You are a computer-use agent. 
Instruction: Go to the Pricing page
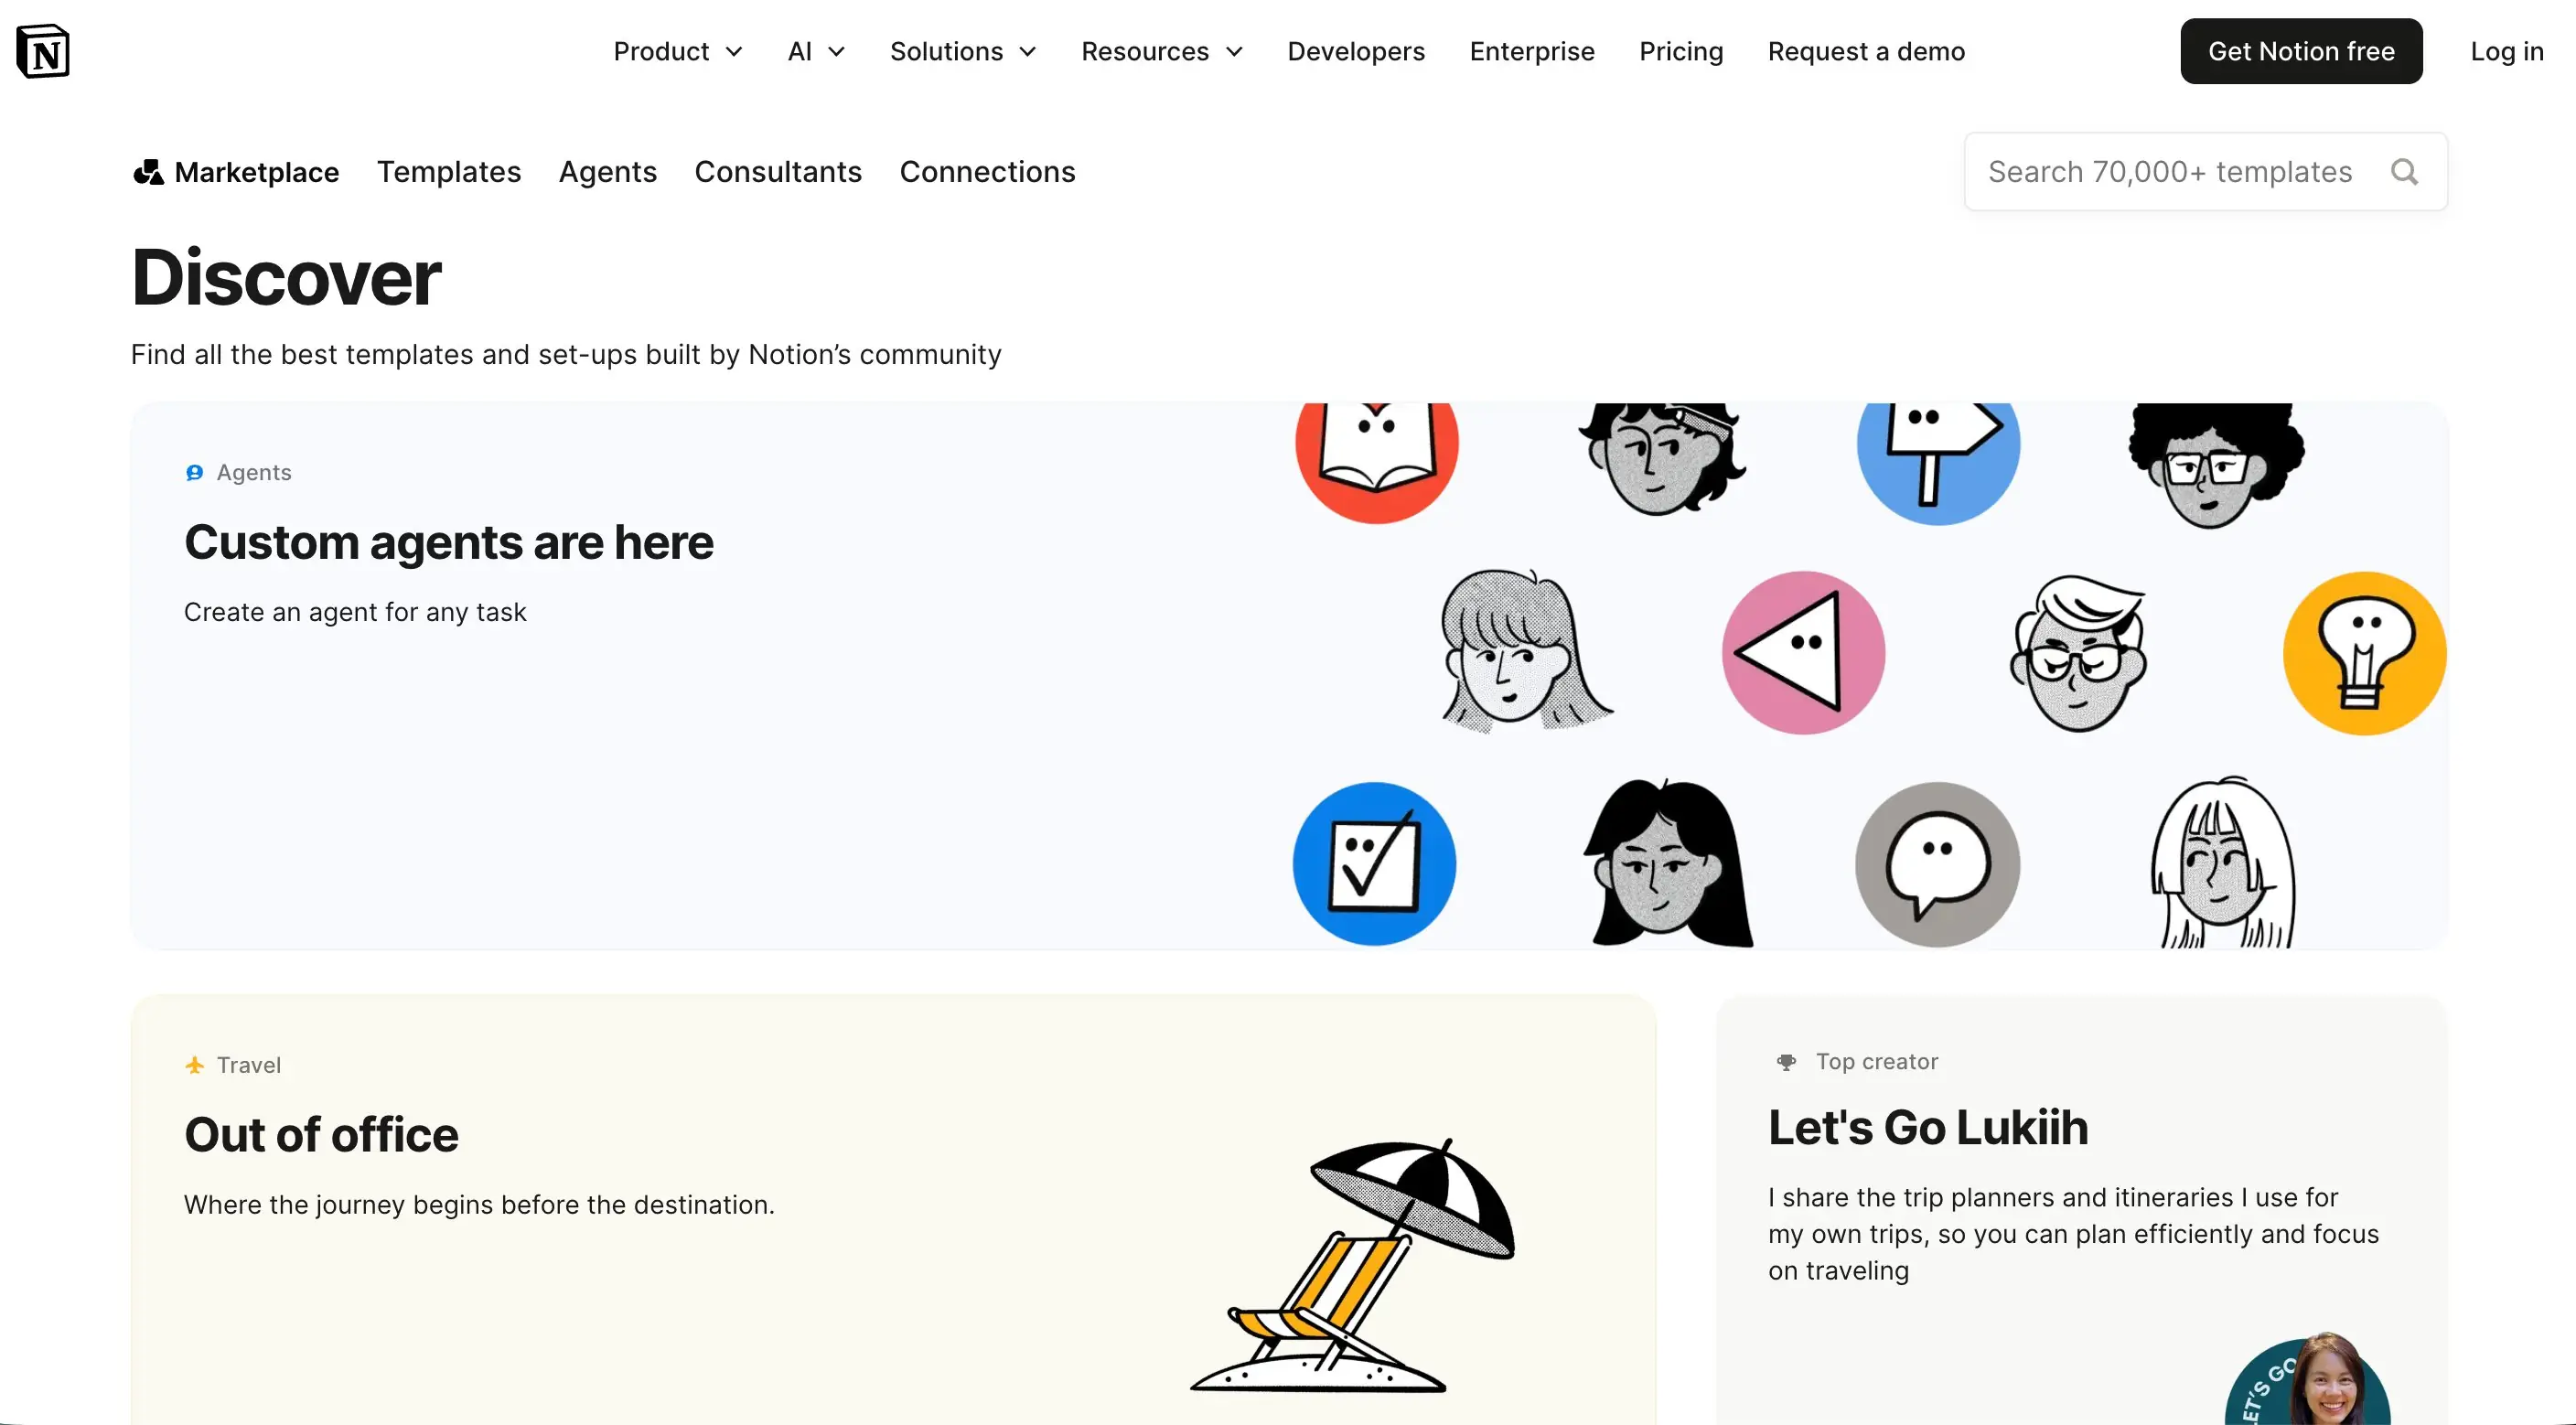pos(1681,51)
